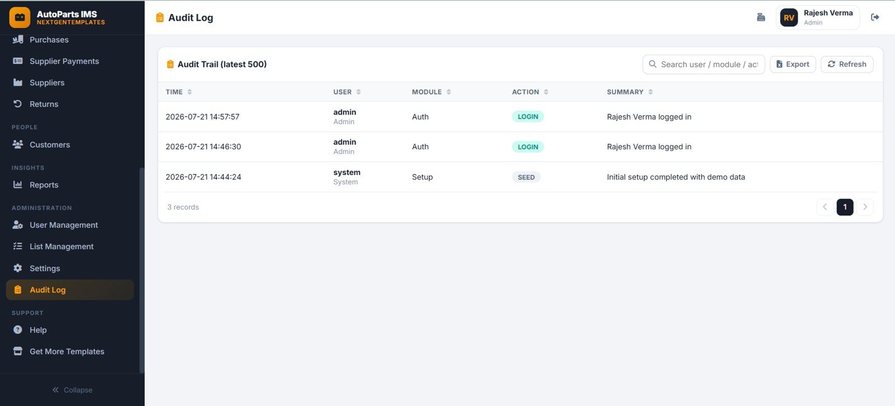Sort by the ACTION column

[530, 92]
